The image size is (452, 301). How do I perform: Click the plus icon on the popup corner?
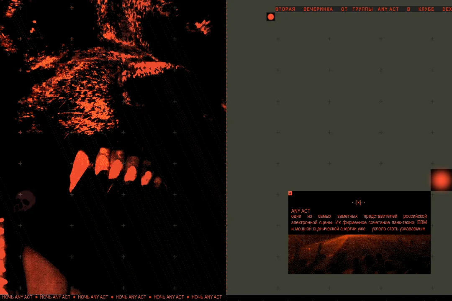click(x=290, y=193)
